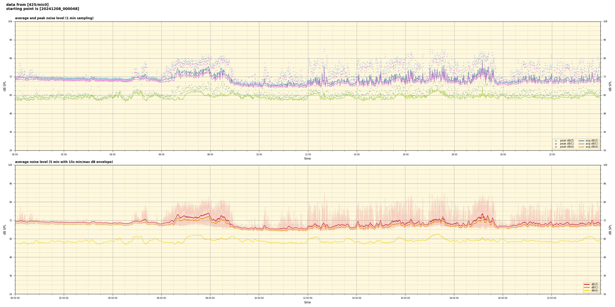Screen dimensions: 615x307
Task: Click the starting point 20241208_000048 text
Action: coord(43,9)
